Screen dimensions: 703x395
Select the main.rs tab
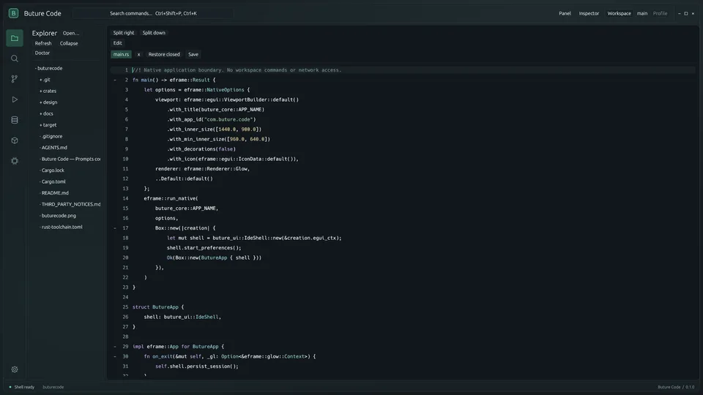pyautogui.click(x=121, y=54)
